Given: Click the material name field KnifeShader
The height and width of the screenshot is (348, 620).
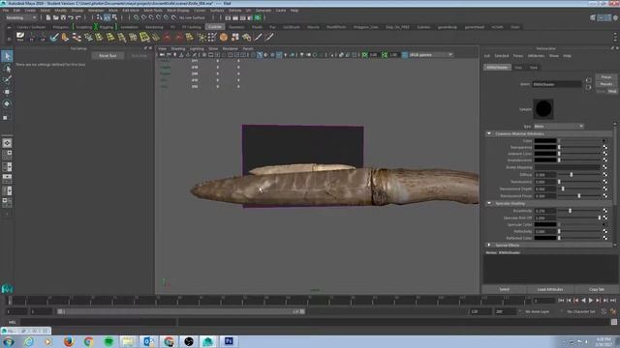Looking at the screenshot, I should (x=556, y=84).
